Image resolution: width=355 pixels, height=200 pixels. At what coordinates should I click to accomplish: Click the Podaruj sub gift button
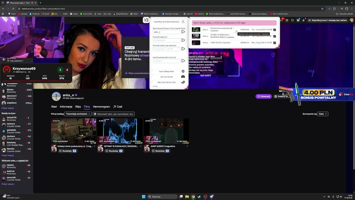[x=281, y=96]
